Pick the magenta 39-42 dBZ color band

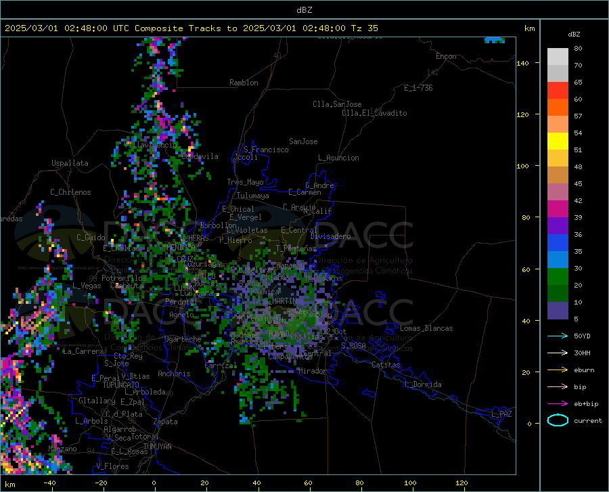(558, 209)
